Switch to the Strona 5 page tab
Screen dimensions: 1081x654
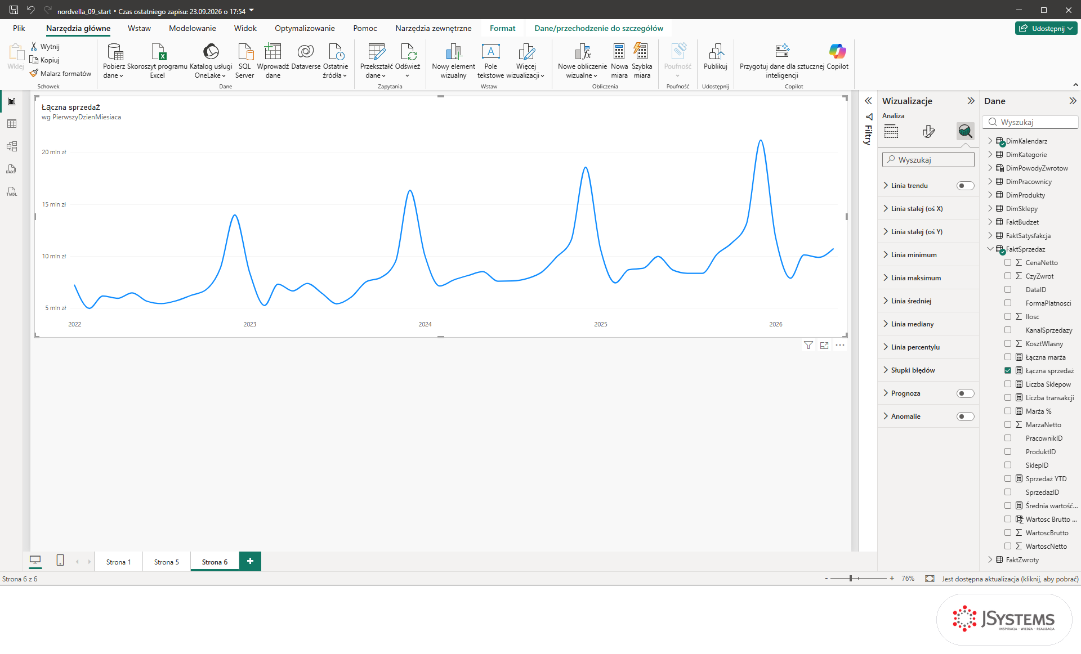coord(166,562)
